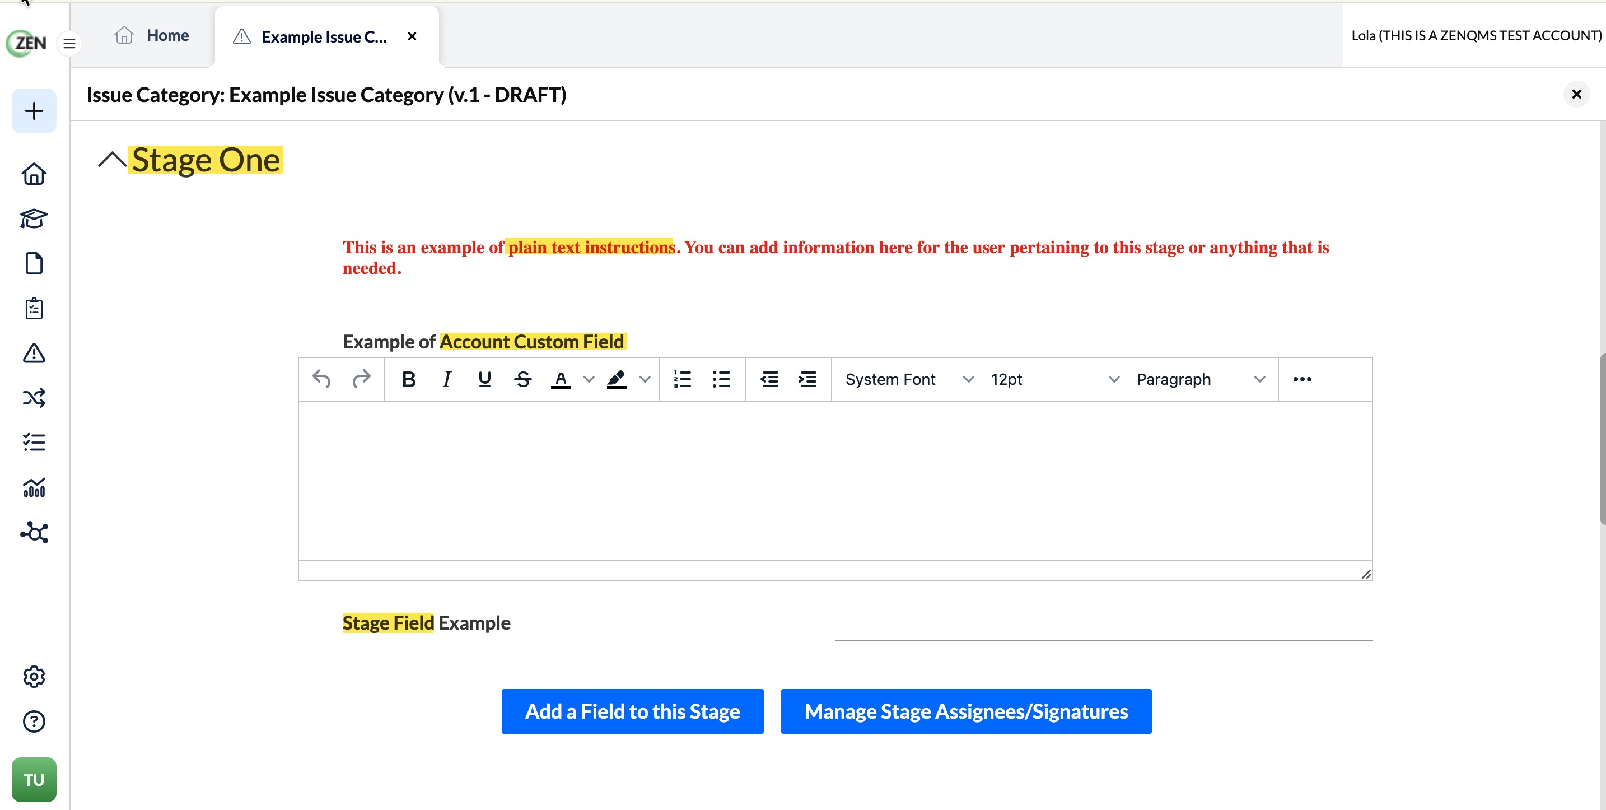Viewport: 1606px width, 810px height.
Task: Click the Stage One heading
Action: pyautogui.click(x=206, y=160)
